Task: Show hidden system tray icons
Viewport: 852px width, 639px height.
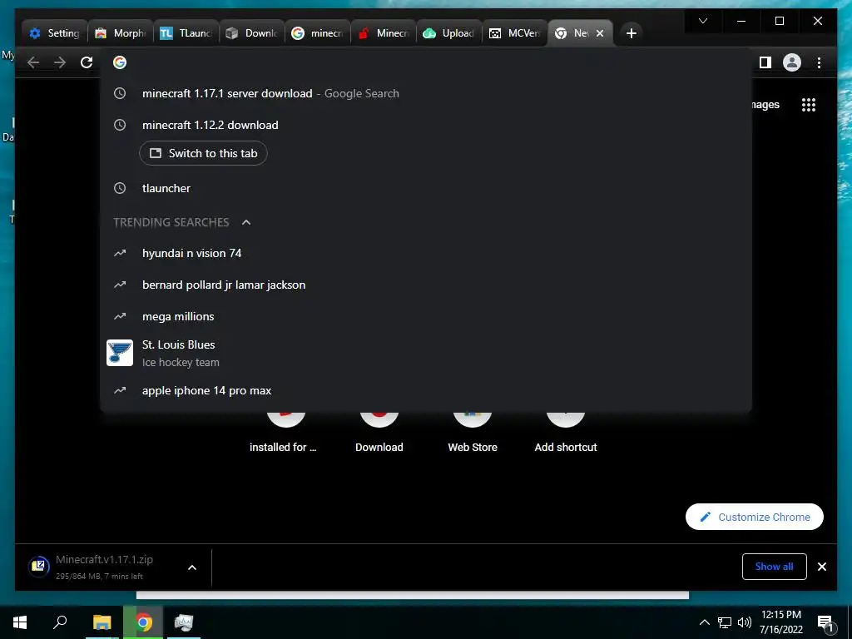Action: coord(704,622)
